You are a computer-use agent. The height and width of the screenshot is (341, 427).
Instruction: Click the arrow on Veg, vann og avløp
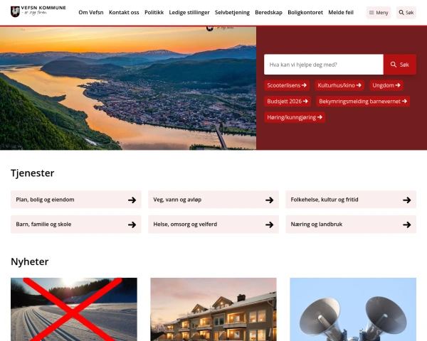270,200
